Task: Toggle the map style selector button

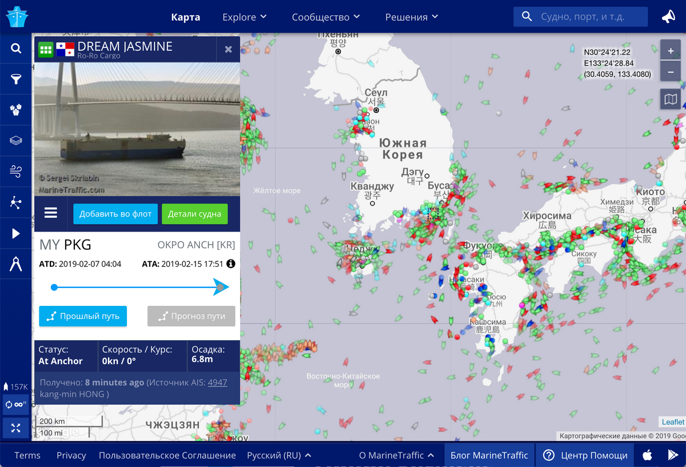Action: tap(670, 99)
